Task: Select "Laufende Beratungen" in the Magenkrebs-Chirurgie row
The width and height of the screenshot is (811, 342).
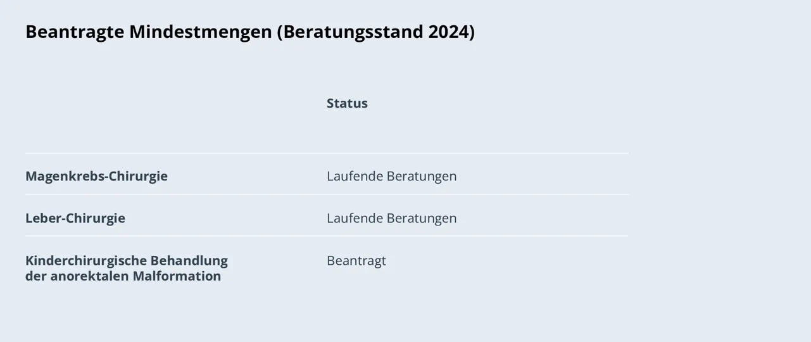Action: [391, 176]
